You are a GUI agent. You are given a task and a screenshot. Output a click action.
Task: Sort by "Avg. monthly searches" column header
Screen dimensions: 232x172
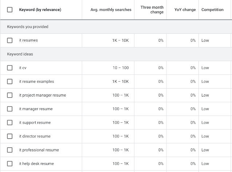click(x=111, y=10)
